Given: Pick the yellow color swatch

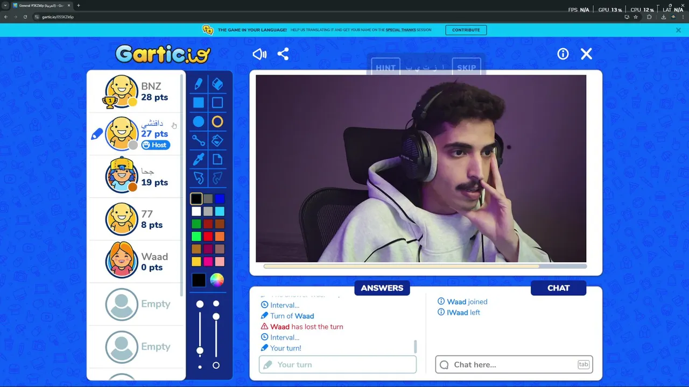Looking at the screenshot, I should pos(196,262).
